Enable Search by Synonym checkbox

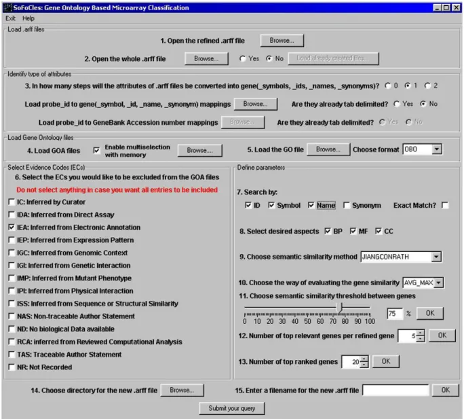point(347,205)
